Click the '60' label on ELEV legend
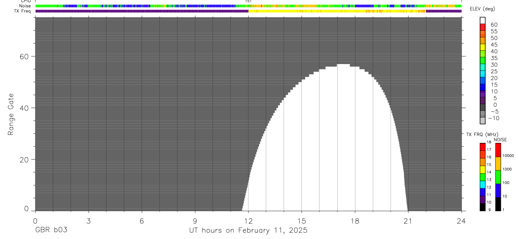This screenshot has width=519, height=239. (494, 25)
